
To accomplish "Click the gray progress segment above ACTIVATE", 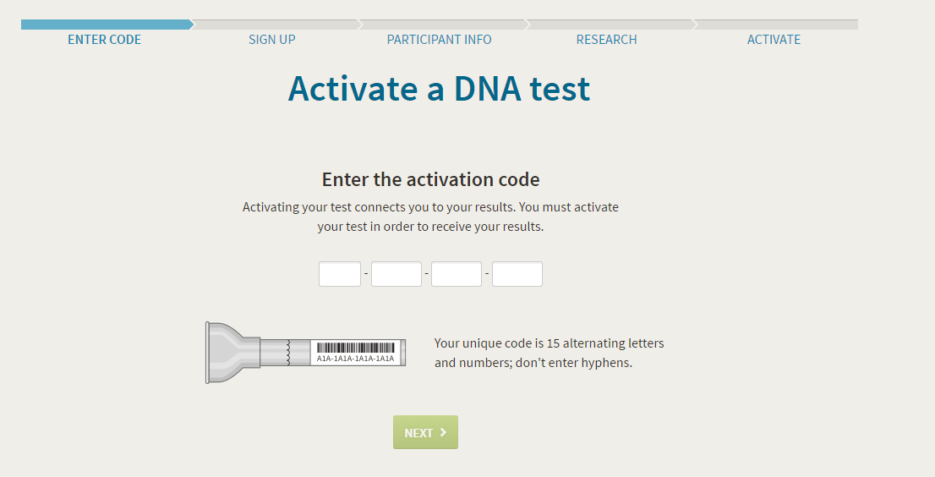I will [x=776, y=25].
